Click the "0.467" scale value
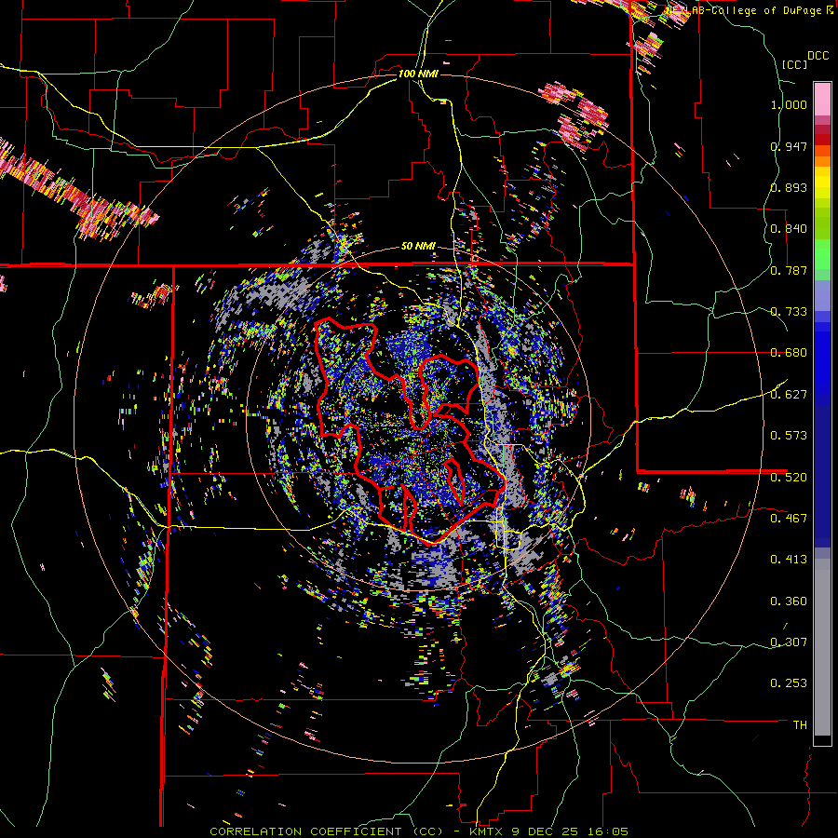838x838 pixels. 789,518
